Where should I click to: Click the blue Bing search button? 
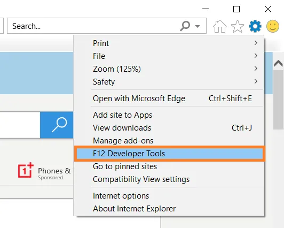[x=57, y=125]
